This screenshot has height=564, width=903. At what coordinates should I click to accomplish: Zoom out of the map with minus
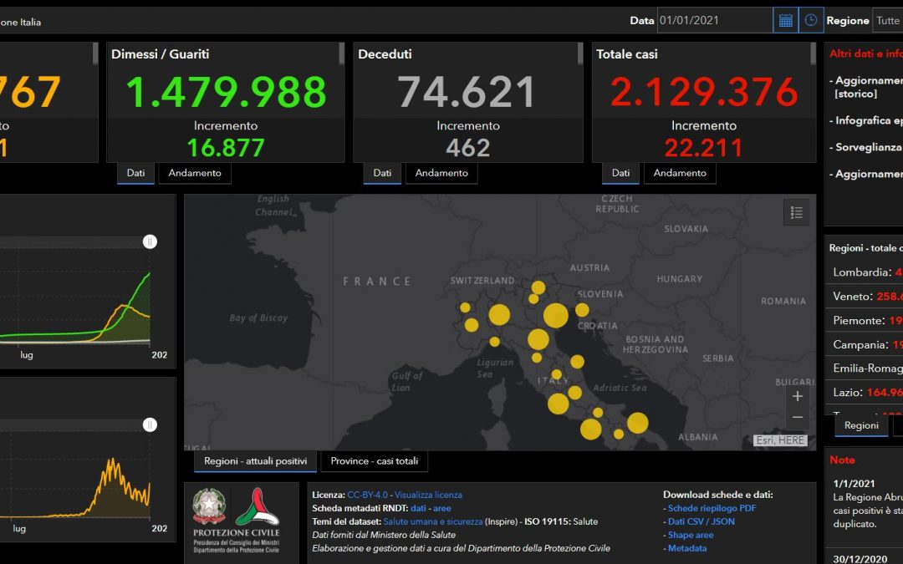798,417
